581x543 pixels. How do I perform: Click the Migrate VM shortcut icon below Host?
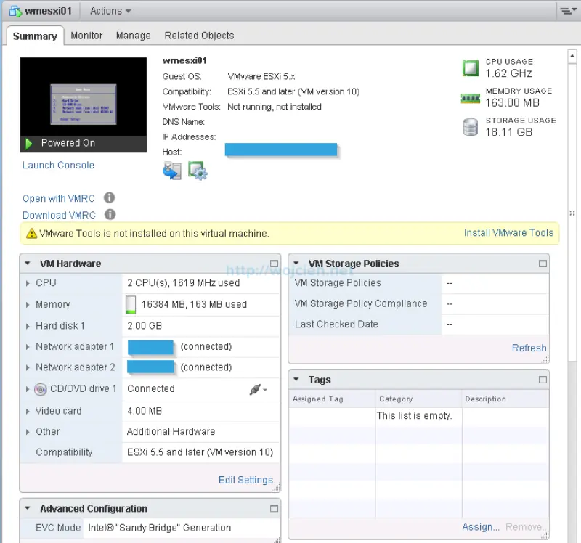click(171, 170)
